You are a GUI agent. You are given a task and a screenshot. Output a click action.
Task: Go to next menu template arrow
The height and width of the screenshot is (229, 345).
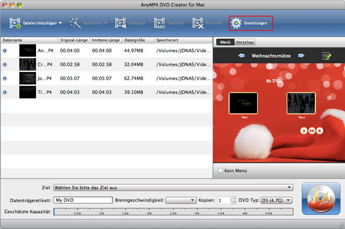301,55
